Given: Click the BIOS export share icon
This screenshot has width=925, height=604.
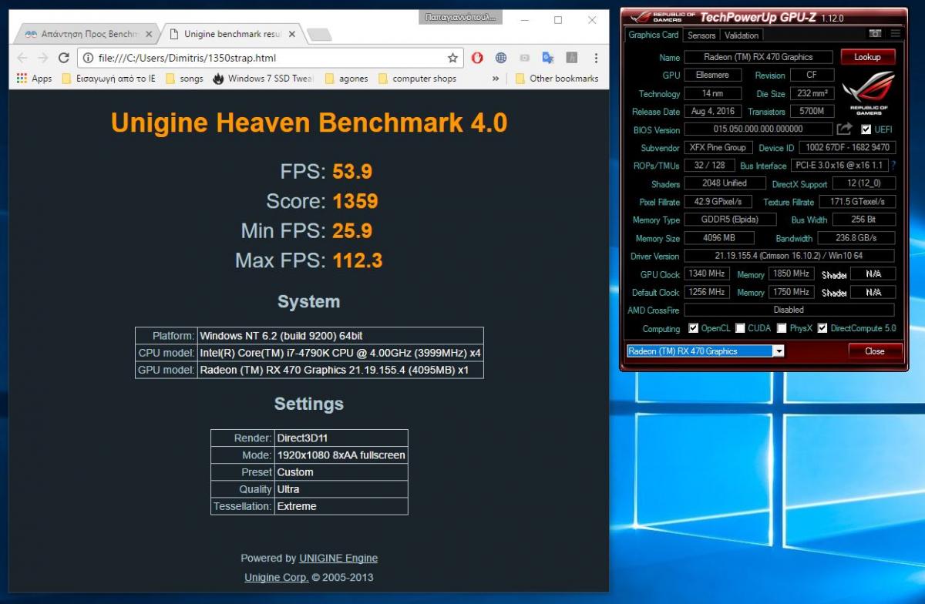Looking at the screenshot, I should (845, 129).
